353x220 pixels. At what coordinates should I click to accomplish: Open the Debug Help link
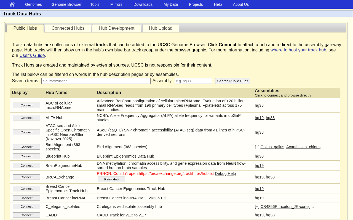point(225,174)
